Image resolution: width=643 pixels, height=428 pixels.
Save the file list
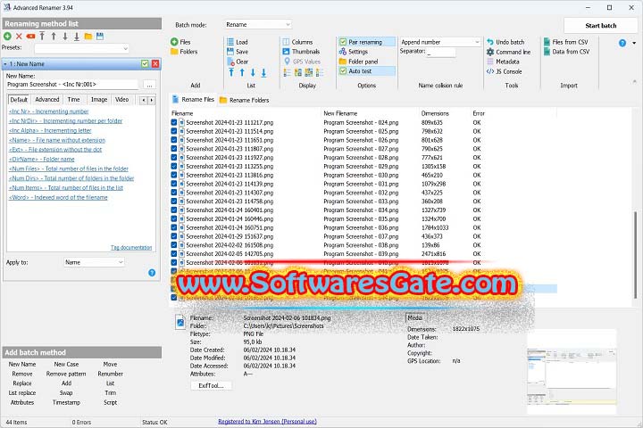(x=238, y=52)
